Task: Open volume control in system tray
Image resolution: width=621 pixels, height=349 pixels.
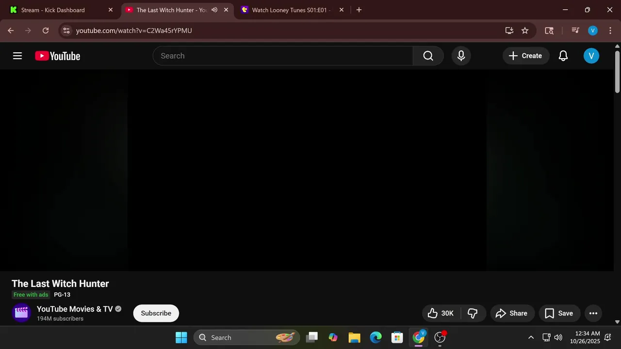Action: click(558, 337)
